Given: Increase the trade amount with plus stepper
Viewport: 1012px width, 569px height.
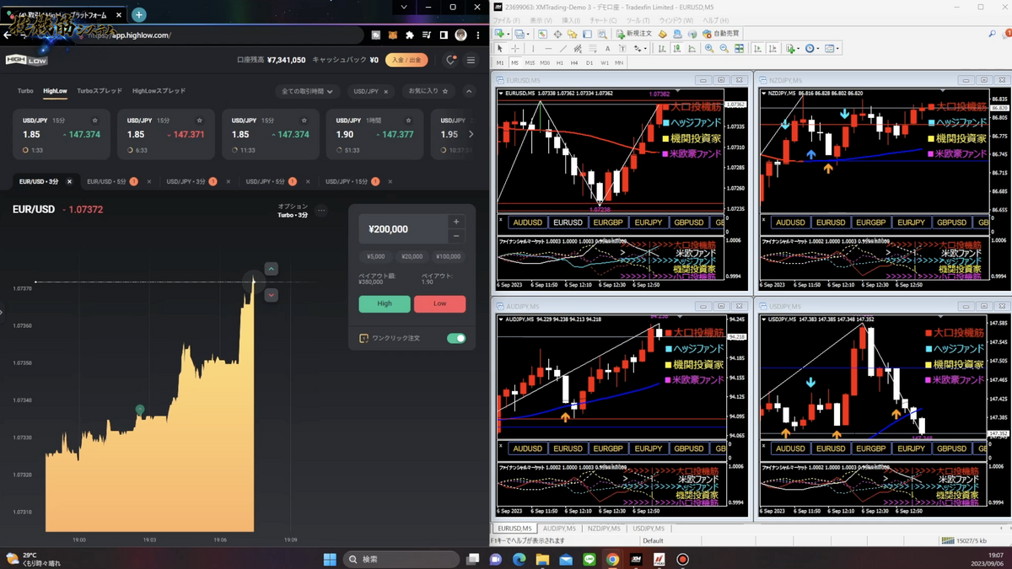Looking at the screenshot, I should 456,222.
